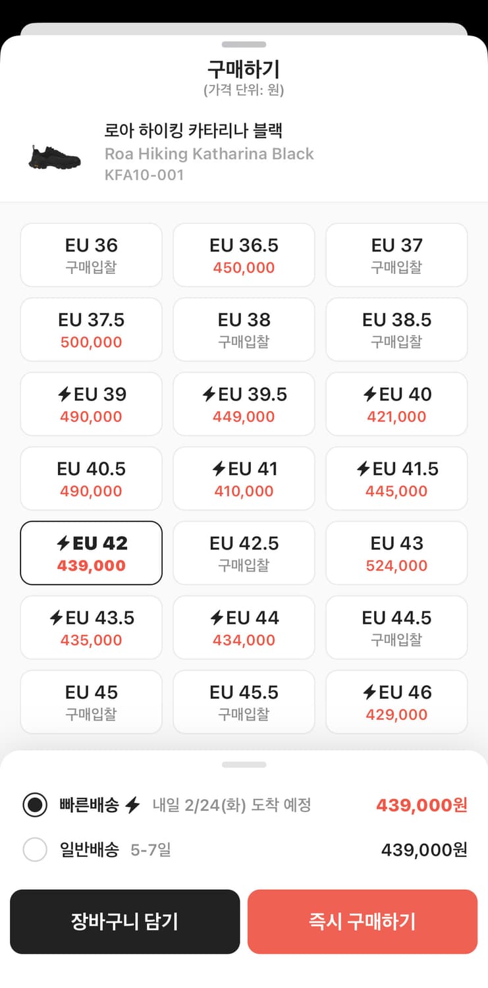Tap the lightning icon on EU 41.5
Image resolution: width=488 pixels, height=988 pixels.
(x=363, y=469)
